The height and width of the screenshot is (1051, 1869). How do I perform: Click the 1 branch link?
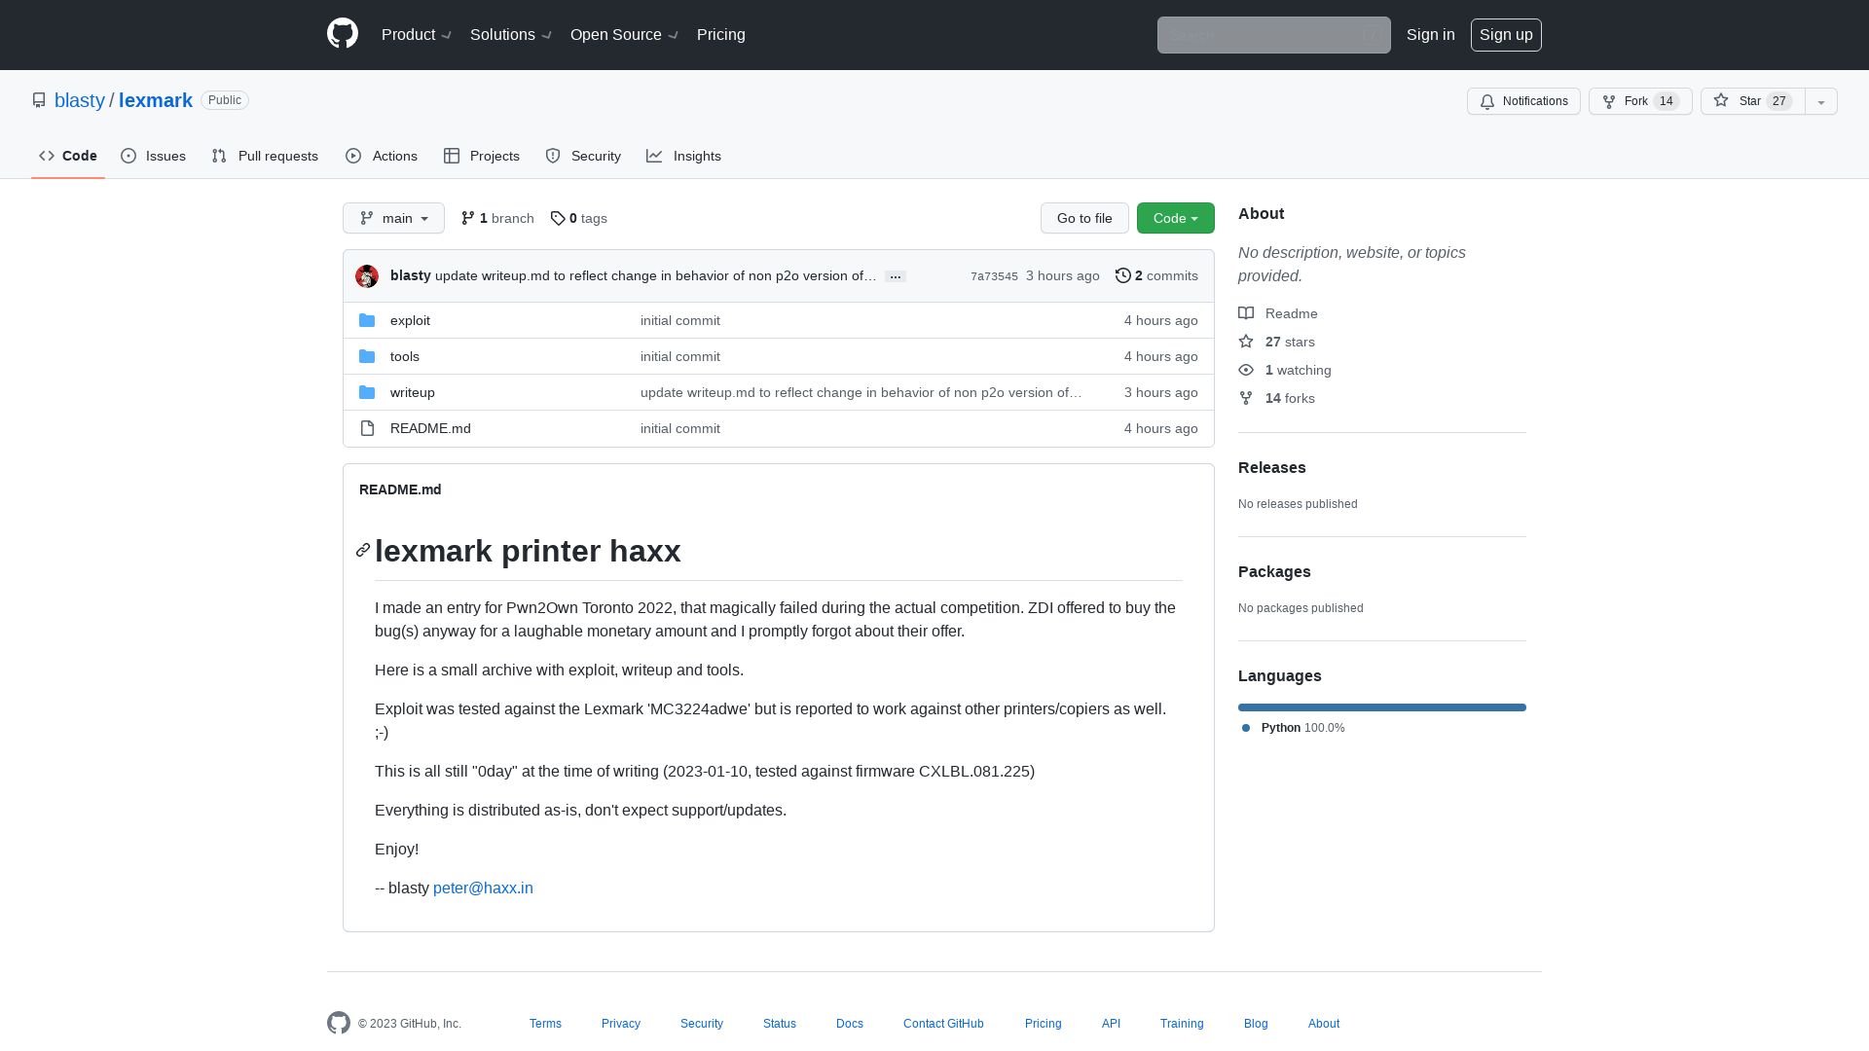click(x=496, y=218)
